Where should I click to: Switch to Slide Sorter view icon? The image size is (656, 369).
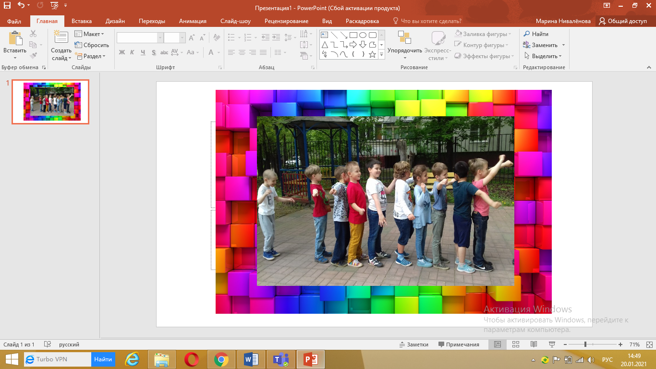(x=516, y=344)
